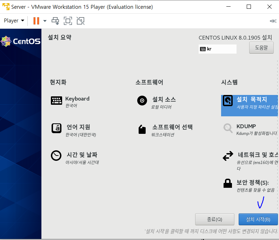Open 네트워크 및 호스트 network settings
This screenshot has height=240, width=279.
pyautogui.click(x=258, y=155)
